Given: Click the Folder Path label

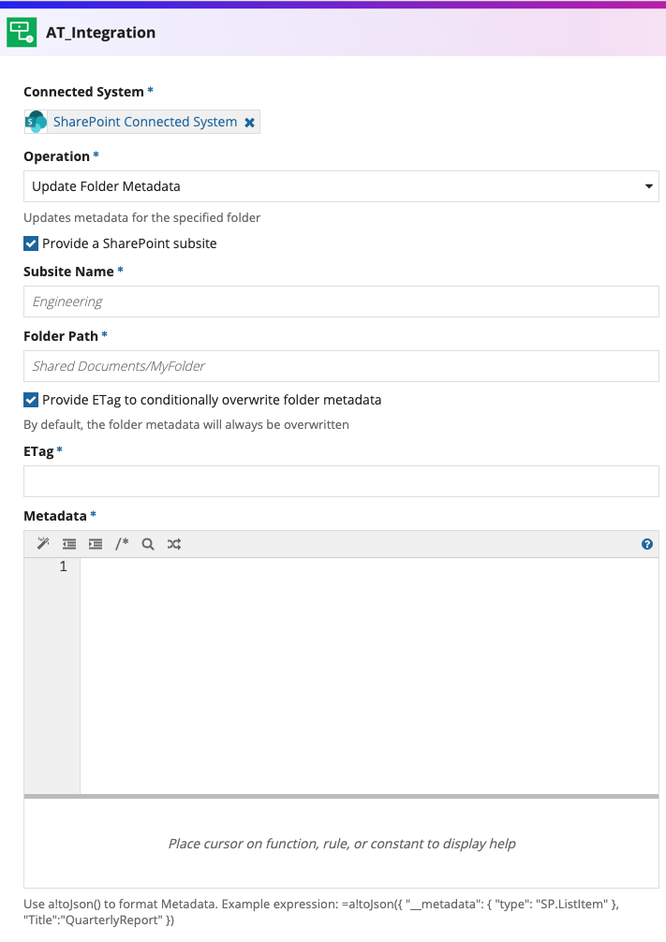Looking at the screenshot, I should [x=61, y=336].
